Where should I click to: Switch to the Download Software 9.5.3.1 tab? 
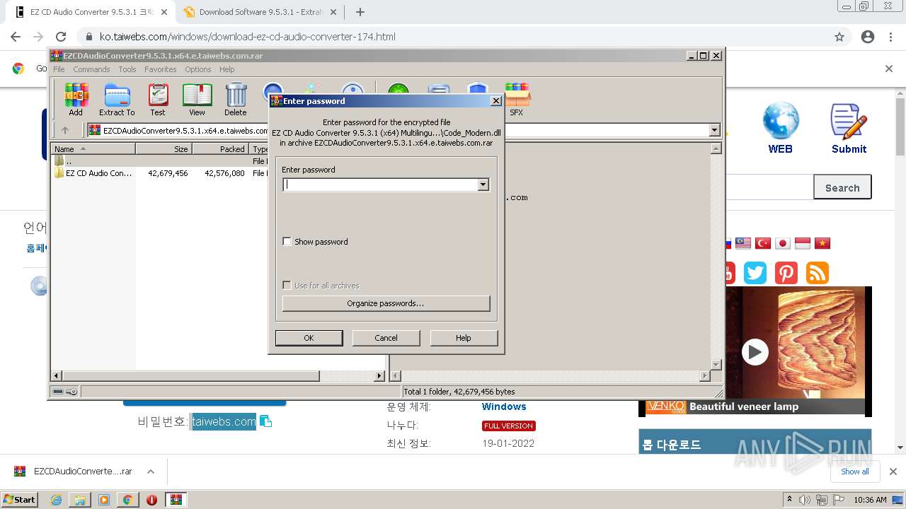point(259,12)
